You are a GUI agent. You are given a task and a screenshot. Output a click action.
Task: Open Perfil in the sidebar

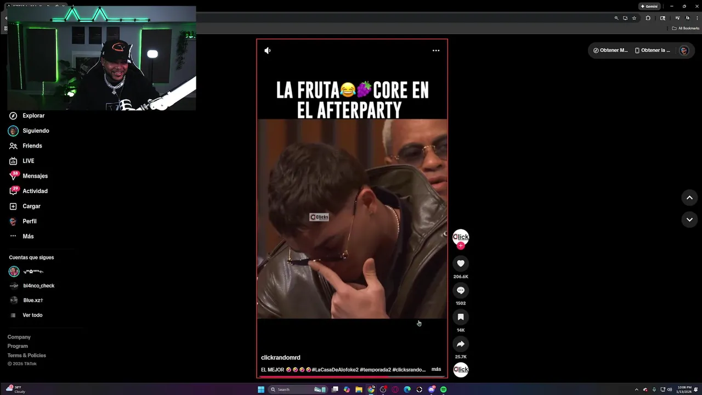click(x=30, y=221)
